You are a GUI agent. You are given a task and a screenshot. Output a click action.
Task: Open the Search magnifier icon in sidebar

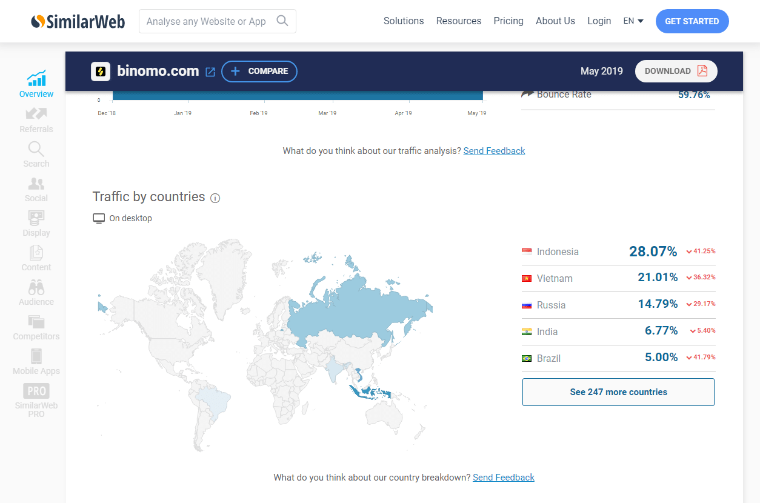(x=36, y=148)
